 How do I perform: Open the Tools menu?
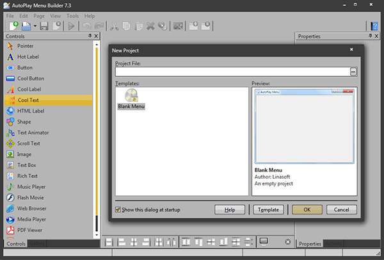coord(72,16)
